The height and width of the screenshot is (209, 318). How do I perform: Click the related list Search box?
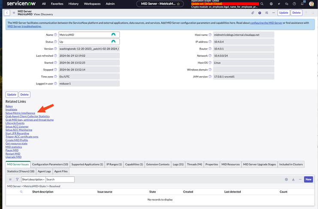[60, 179]
